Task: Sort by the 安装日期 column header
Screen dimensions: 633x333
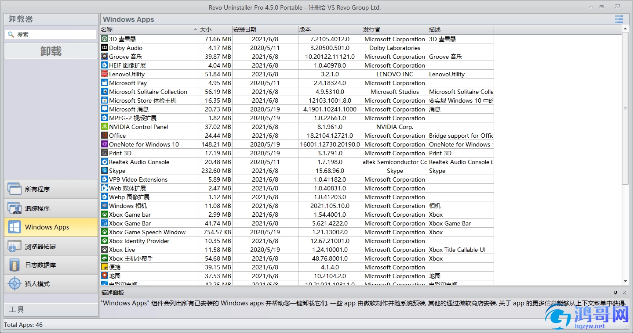Action: 265,29
